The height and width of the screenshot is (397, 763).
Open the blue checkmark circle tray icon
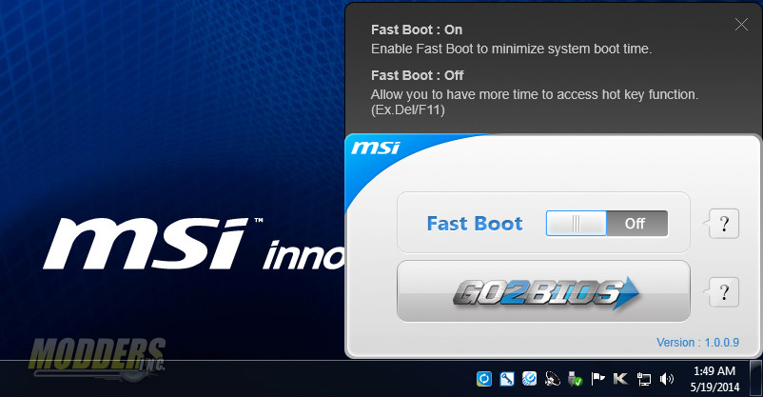click(530, 379)
